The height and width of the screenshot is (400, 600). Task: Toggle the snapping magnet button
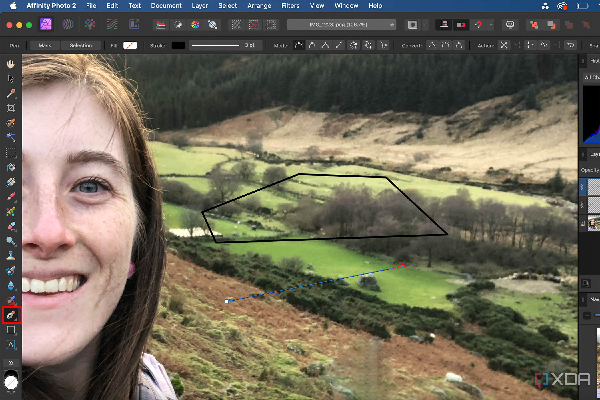[479, 25]
